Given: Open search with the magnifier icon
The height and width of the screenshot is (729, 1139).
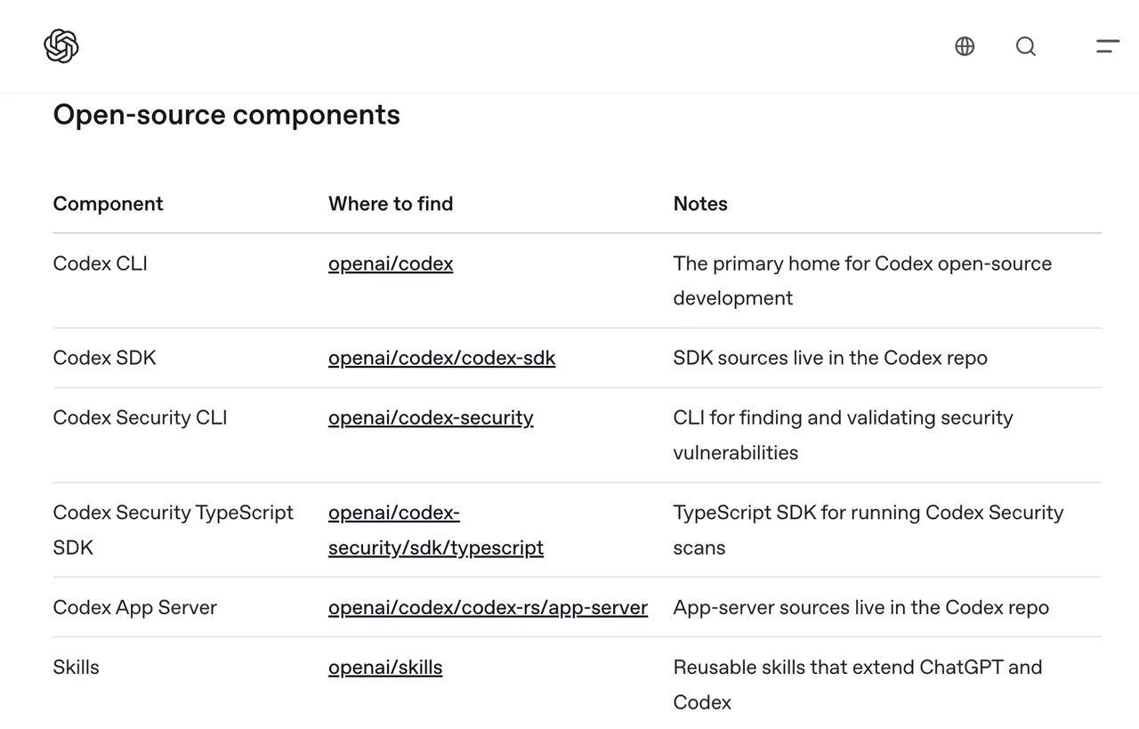Looking at the screenshot, I should (x=1026, y=46).
